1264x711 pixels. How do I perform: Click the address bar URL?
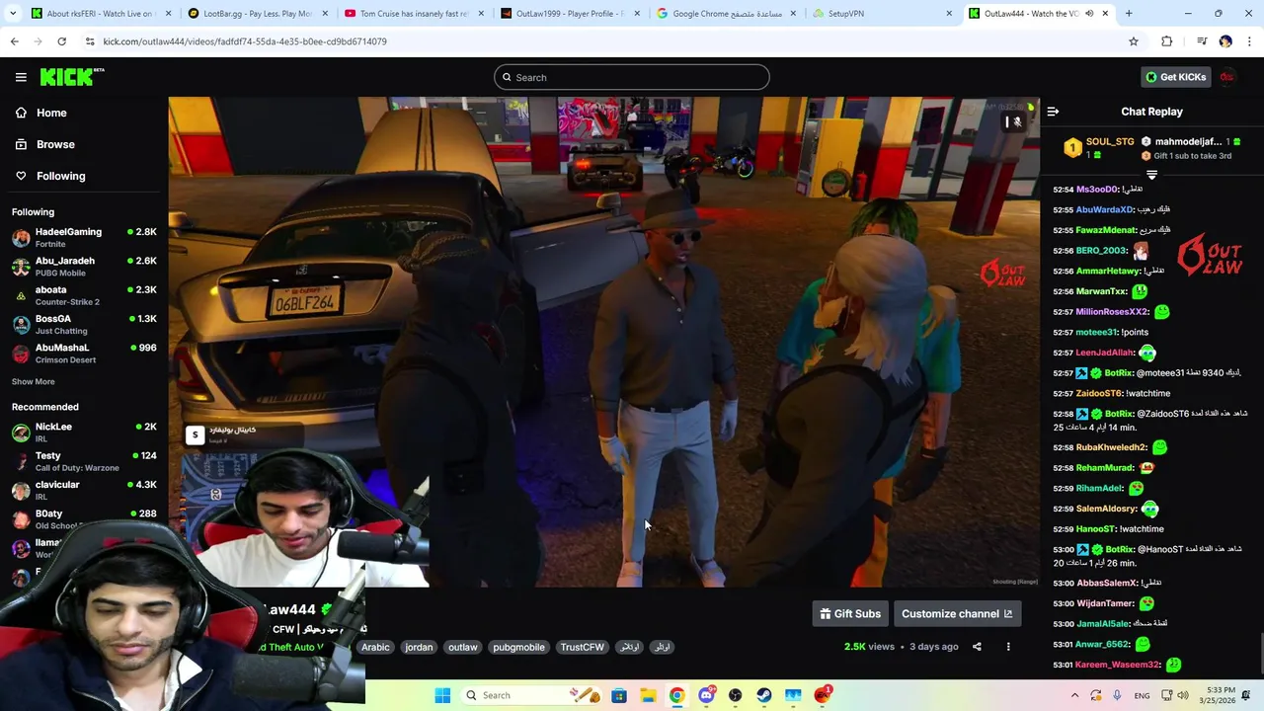coord(245,41)
